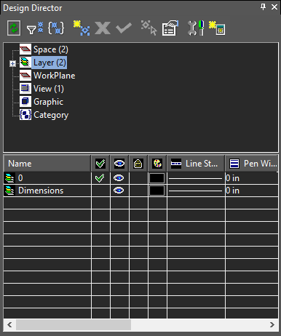Open line style of layer 0
281x336 pixels.
pyautogui.click(x=196, y=178)
